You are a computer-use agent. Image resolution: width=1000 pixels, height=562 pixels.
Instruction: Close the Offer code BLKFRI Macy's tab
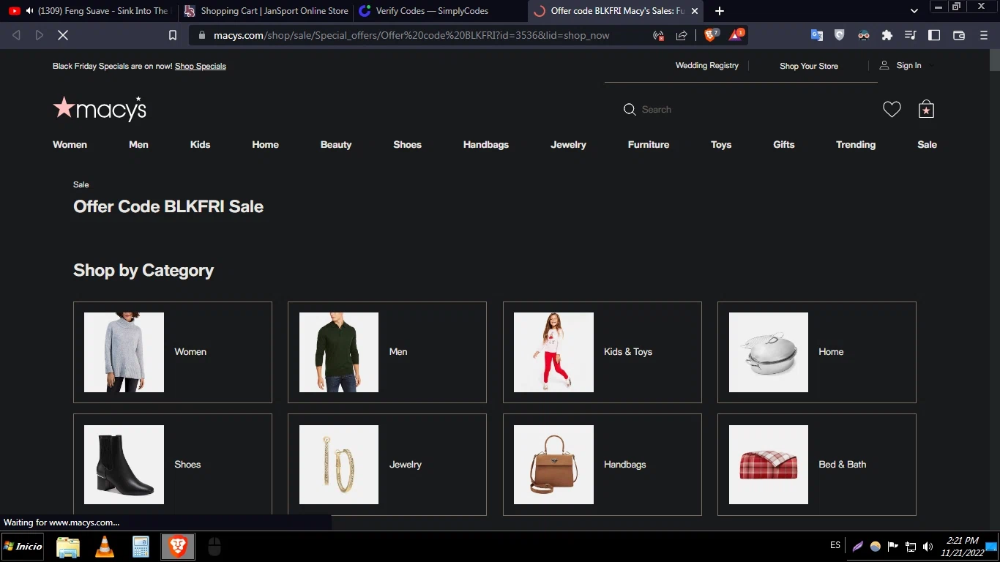click(695, 11)
